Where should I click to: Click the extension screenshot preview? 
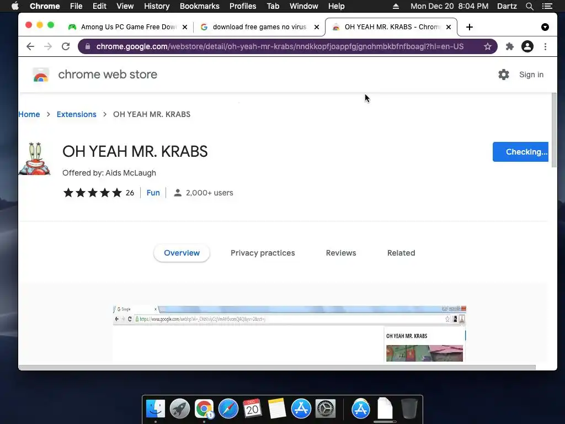(x=289, y=334)
